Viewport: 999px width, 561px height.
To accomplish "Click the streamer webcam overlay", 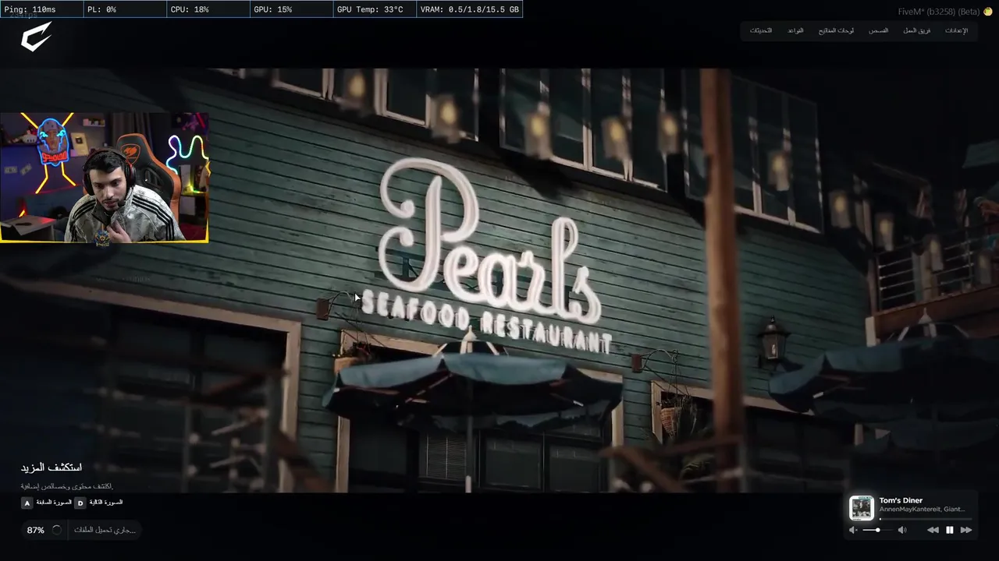I will point(105,178).
